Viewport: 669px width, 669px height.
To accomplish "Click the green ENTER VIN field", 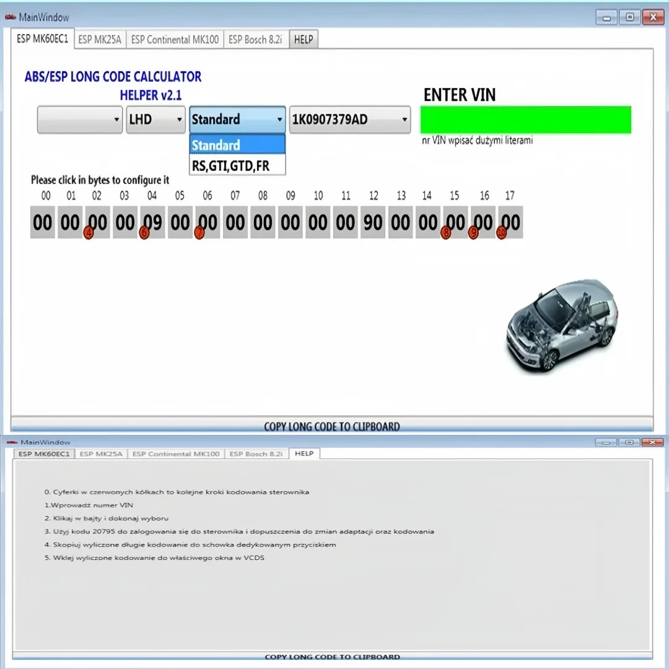I will (526, 120).
